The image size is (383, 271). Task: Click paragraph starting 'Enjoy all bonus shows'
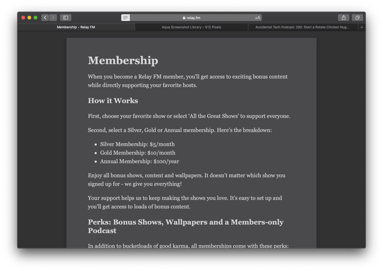pyautogui.click(x=186, y=180)
